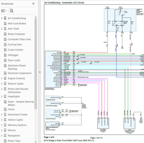The height and width of the screenshot is (143, 144).
Task: Open Electronic Power Steering bookmark
Action: pyautogui.click(x=17, y=67)
